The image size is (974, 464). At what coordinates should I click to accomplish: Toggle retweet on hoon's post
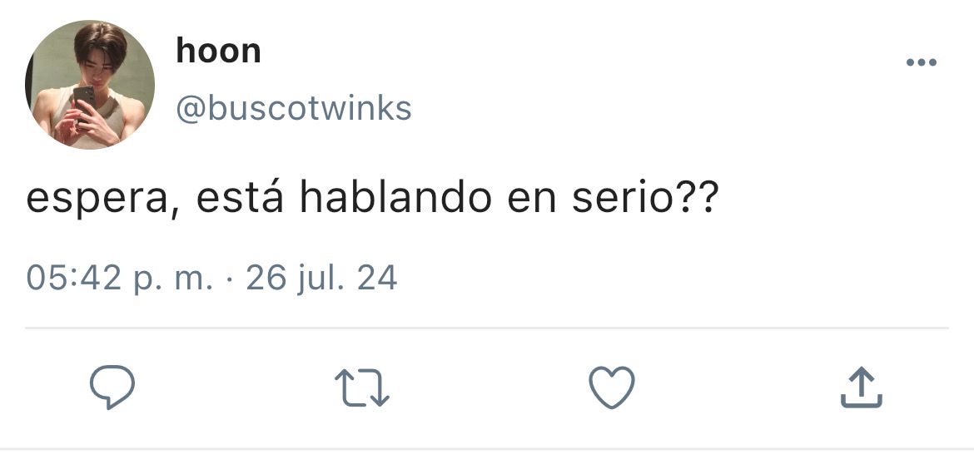(362, 387)
